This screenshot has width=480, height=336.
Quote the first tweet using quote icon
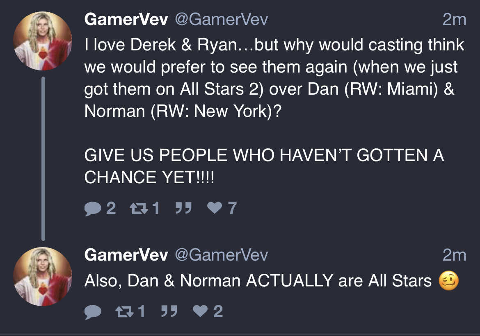click(183, 208)
